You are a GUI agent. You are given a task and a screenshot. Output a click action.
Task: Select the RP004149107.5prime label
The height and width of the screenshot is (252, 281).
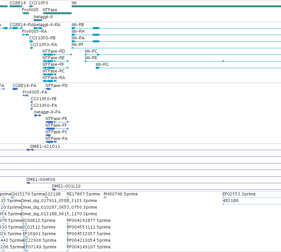pyautogui.click(x=88, y=247)
